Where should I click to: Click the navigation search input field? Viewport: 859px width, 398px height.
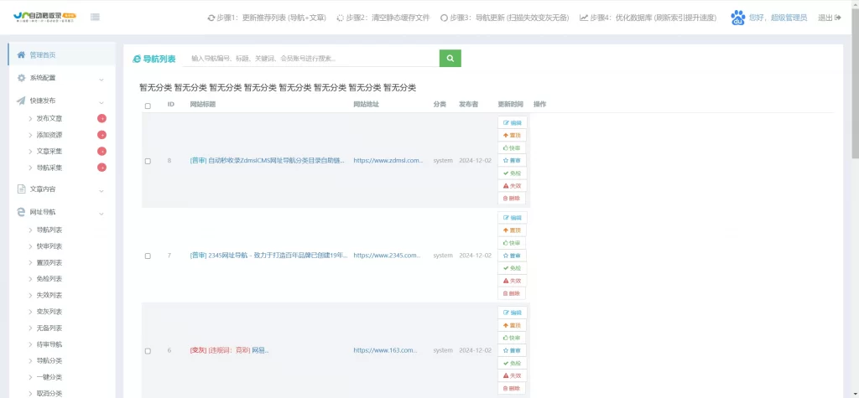click(x=310, y=59)
